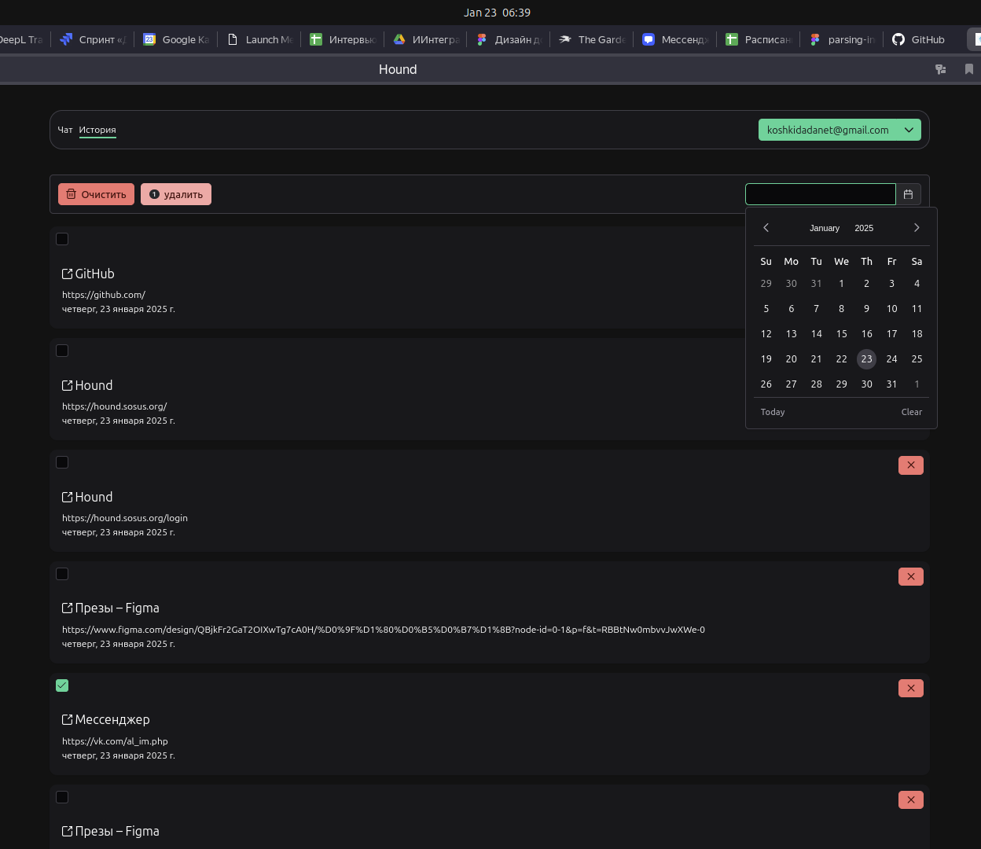This screenshot has height=849, width=981.
Task: Click the https://hound.sosus.org/login URL text
Action: [x=125, y=518]
